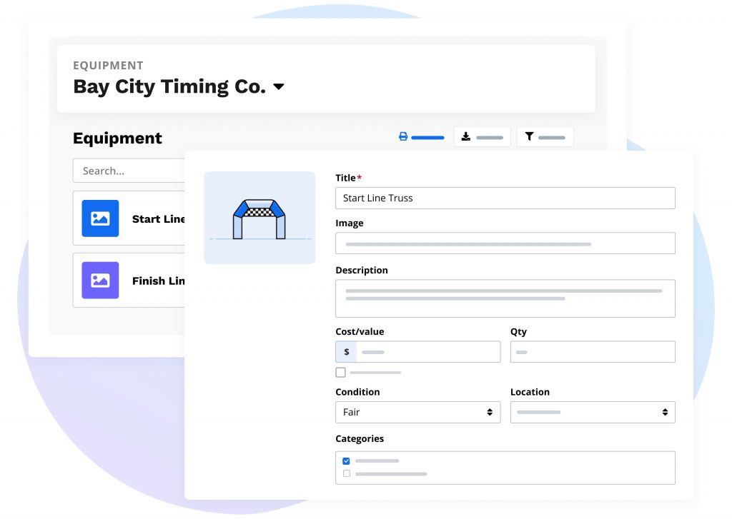Toggle the checkbox below Cost/value
The image size is (732, 519).
340,373
